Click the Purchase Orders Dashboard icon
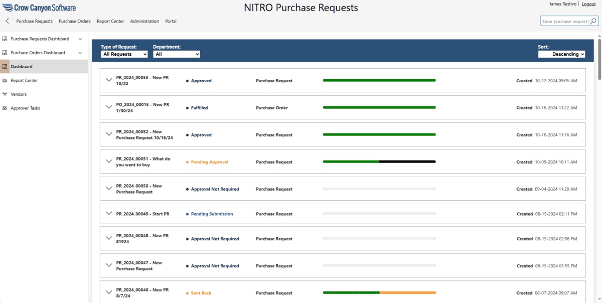This screenshot has height=303, width=602. click(5, 52)
